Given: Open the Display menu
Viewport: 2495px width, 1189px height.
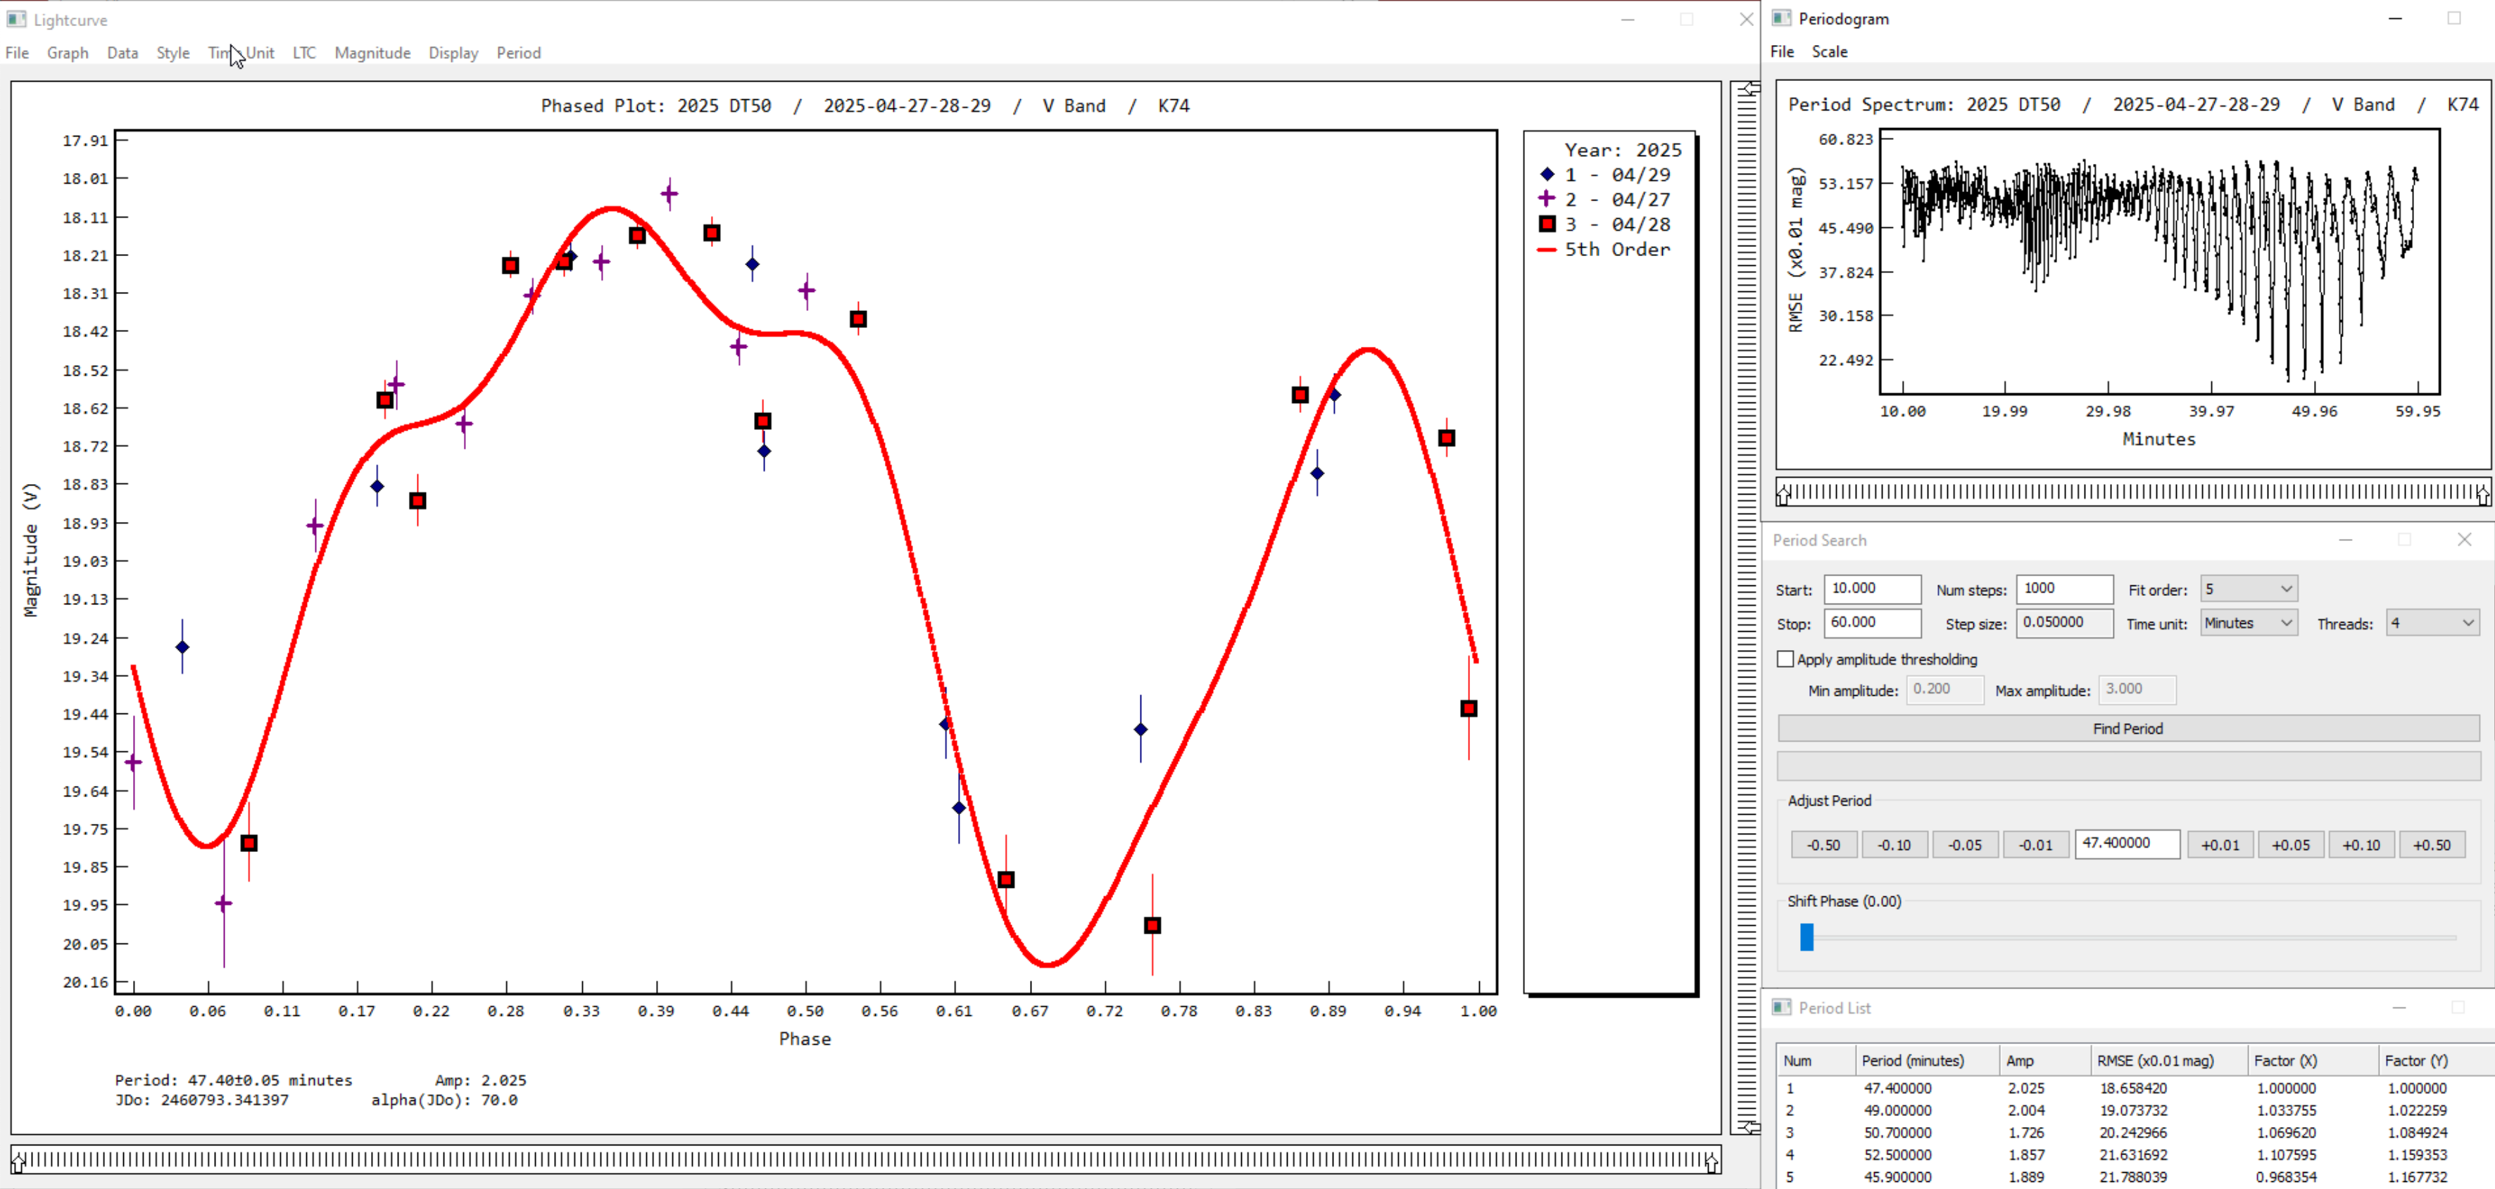Looking at the screenshot, I should 453,52.
